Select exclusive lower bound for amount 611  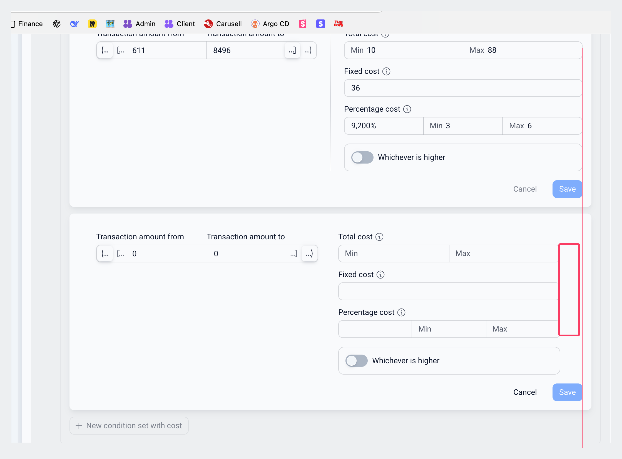coord(105,51)
